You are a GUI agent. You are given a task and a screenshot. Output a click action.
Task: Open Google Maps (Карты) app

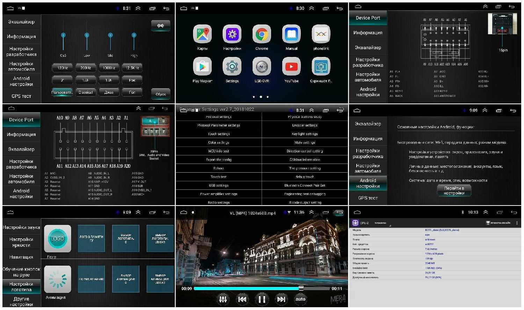(x=202, y=35)
